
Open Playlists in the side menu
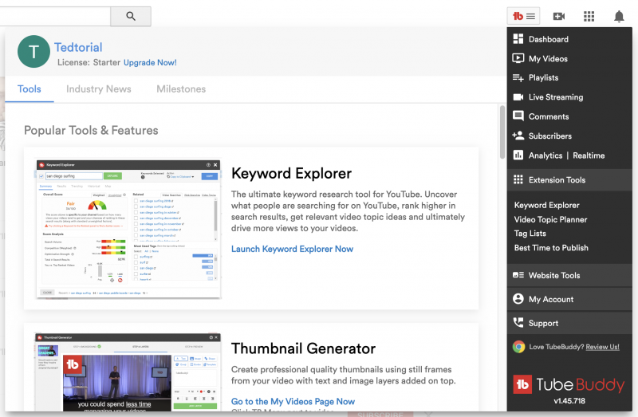click(x=543, y=78)
